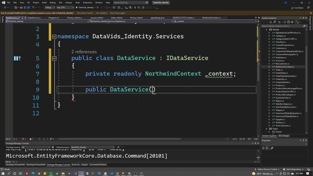Switch to the appsettings.json tab
This screenshot has width=313, height=176.
[x=157, y=18]
